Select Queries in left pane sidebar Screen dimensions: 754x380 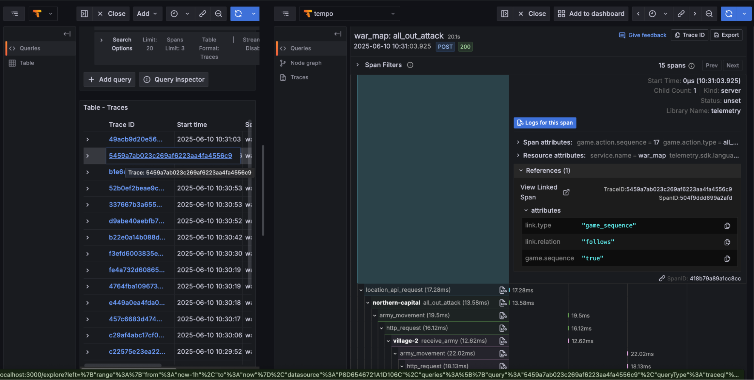click(41, 48)
